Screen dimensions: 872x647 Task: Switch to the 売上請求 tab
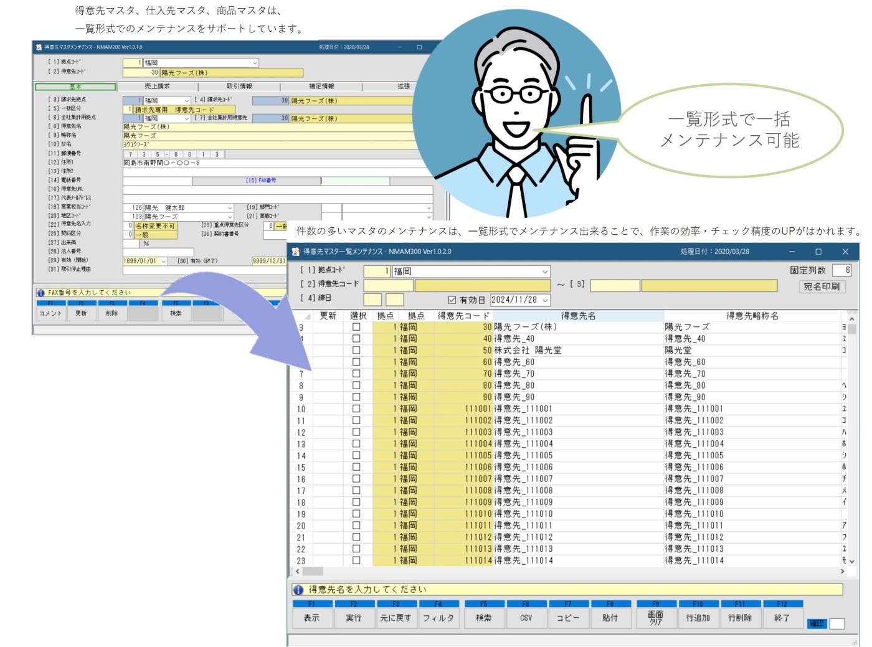157,87
